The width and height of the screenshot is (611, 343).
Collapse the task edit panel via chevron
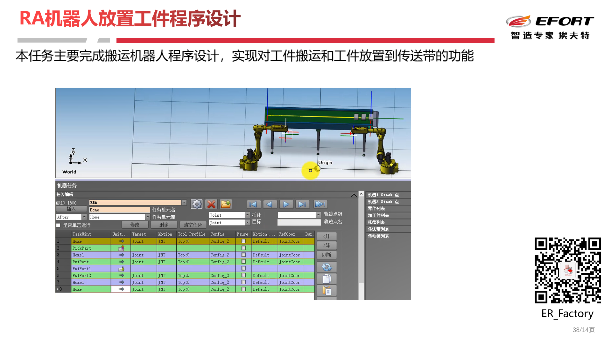pos(354,195)
